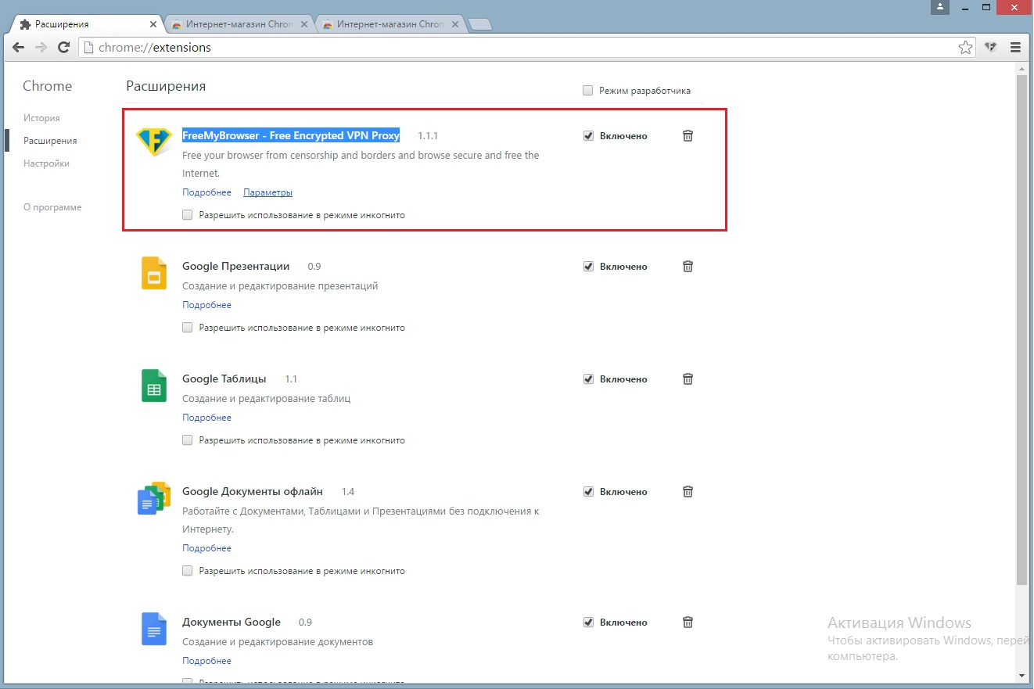Switch to the third Интернет-магазин Chrome tab
The image size is (1034, 689).
click(390, 24)
